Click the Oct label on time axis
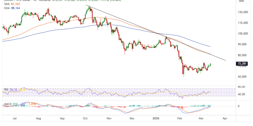This screenshot has height=126, width=253. (x=85, y=119)
